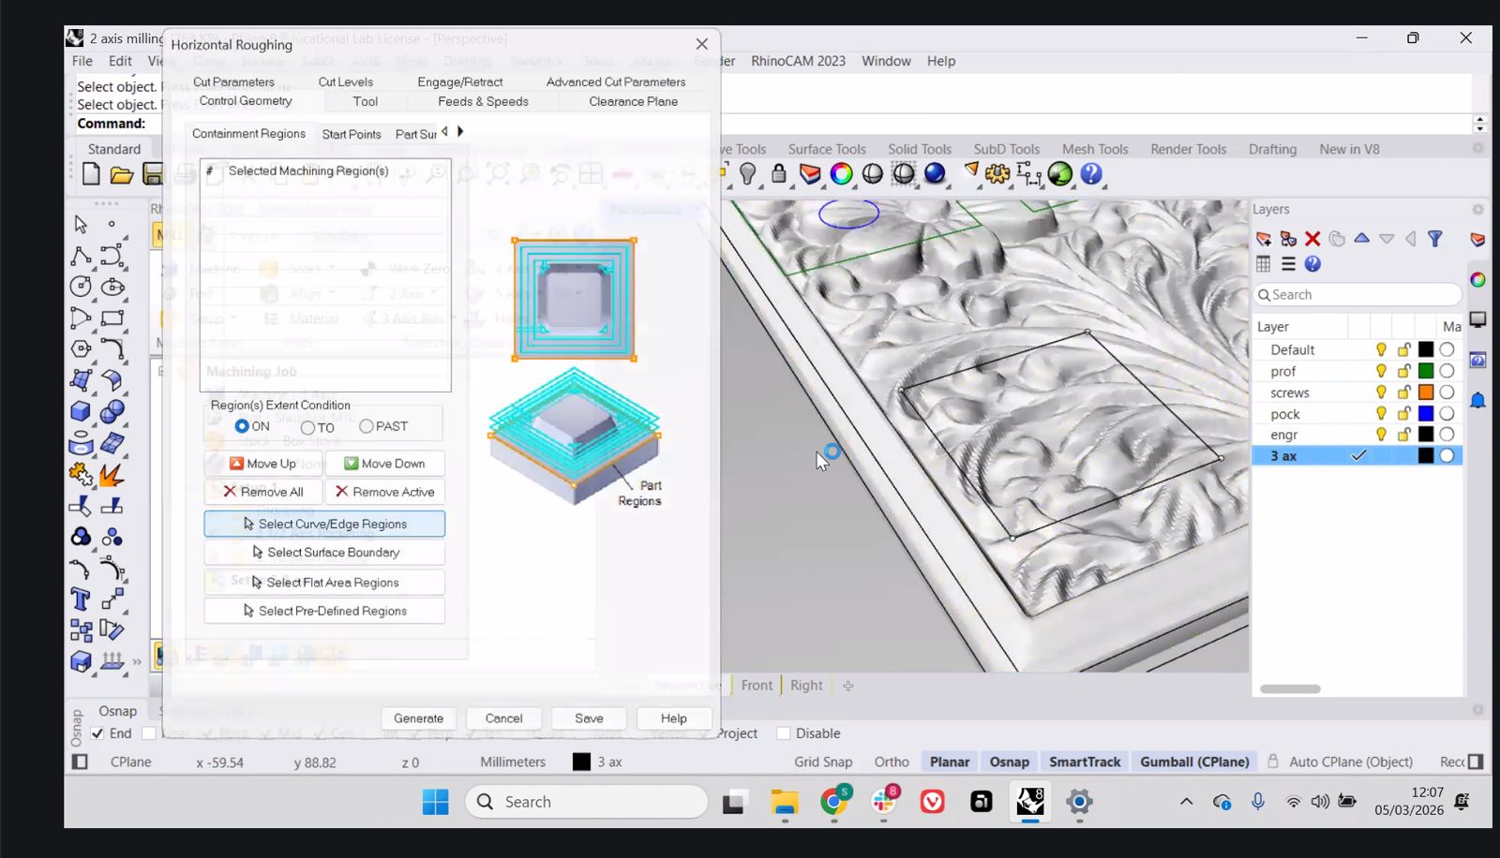This screenshot has height=858, width=1500.
Task: Open the color wheel material tool
Action: [841, 174]
